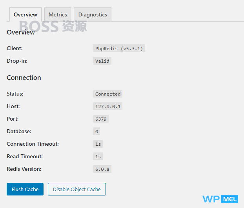244x208 pixels.
Task: Click the Redis Version label
Action: [x=24, y=169]
